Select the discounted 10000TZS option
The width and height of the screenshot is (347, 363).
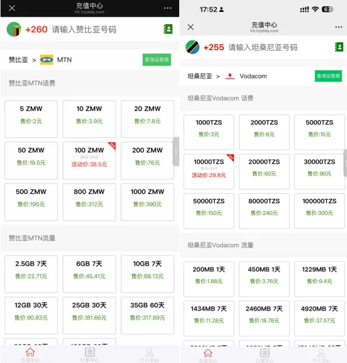pos(209,172)
